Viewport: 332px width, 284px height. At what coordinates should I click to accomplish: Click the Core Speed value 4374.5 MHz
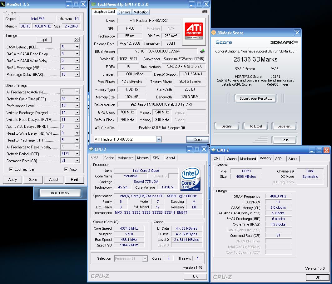129,228
